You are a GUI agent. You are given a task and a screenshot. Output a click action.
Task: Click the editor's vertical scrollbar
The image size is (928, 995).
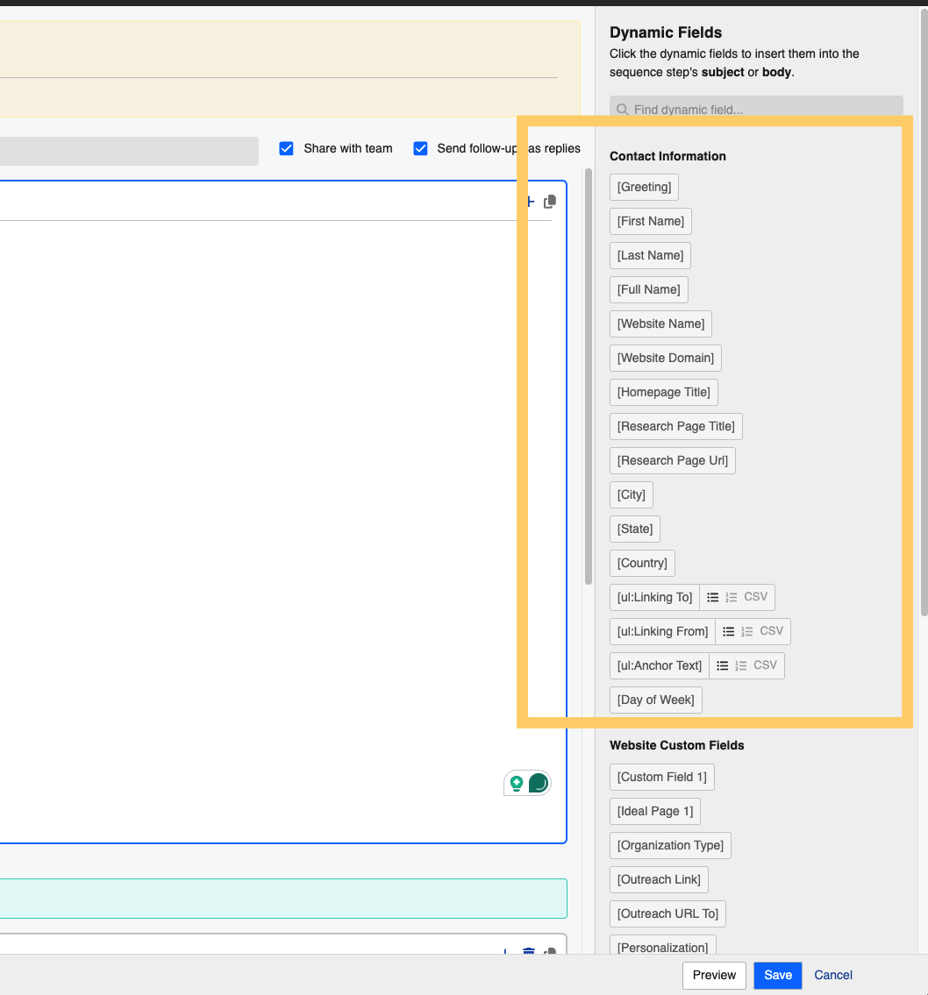click(588, 375)
